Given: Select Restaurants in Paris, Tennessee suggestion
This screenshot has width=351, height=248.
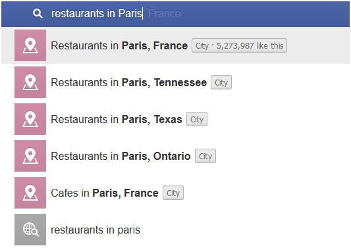Looking at the screenshot, I should (175, 82).
